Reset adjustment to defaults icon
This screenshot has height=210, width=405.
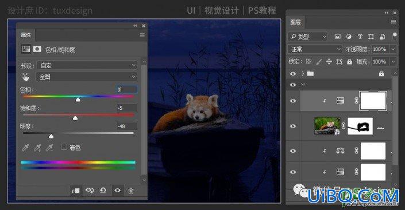(x=103, y=191)
